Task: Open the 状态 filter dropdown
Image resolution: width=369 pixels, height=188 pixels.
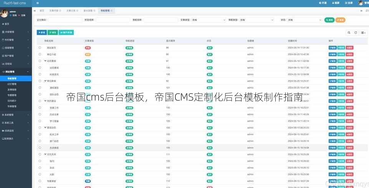Action: click(x=304, y=20)
